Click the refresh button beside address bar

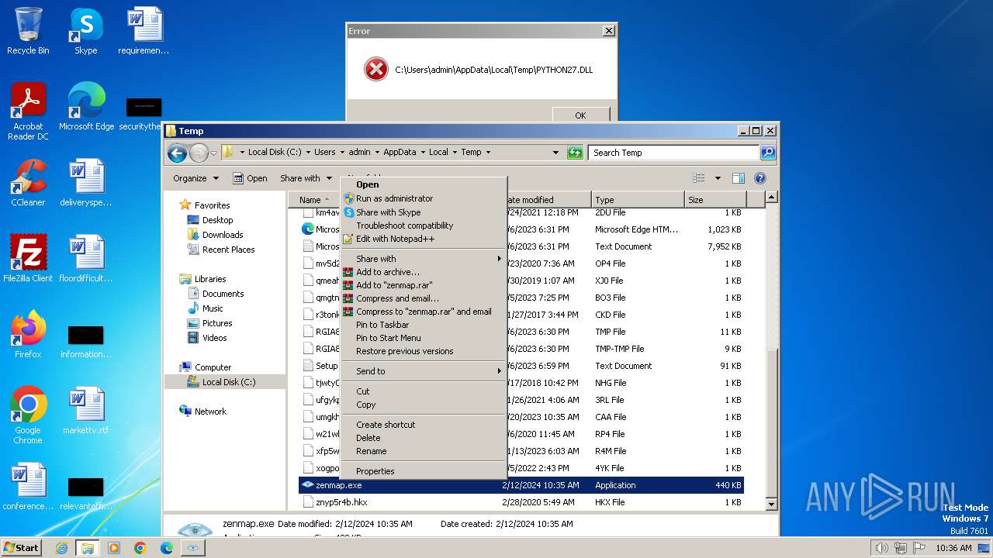point(575,153)
